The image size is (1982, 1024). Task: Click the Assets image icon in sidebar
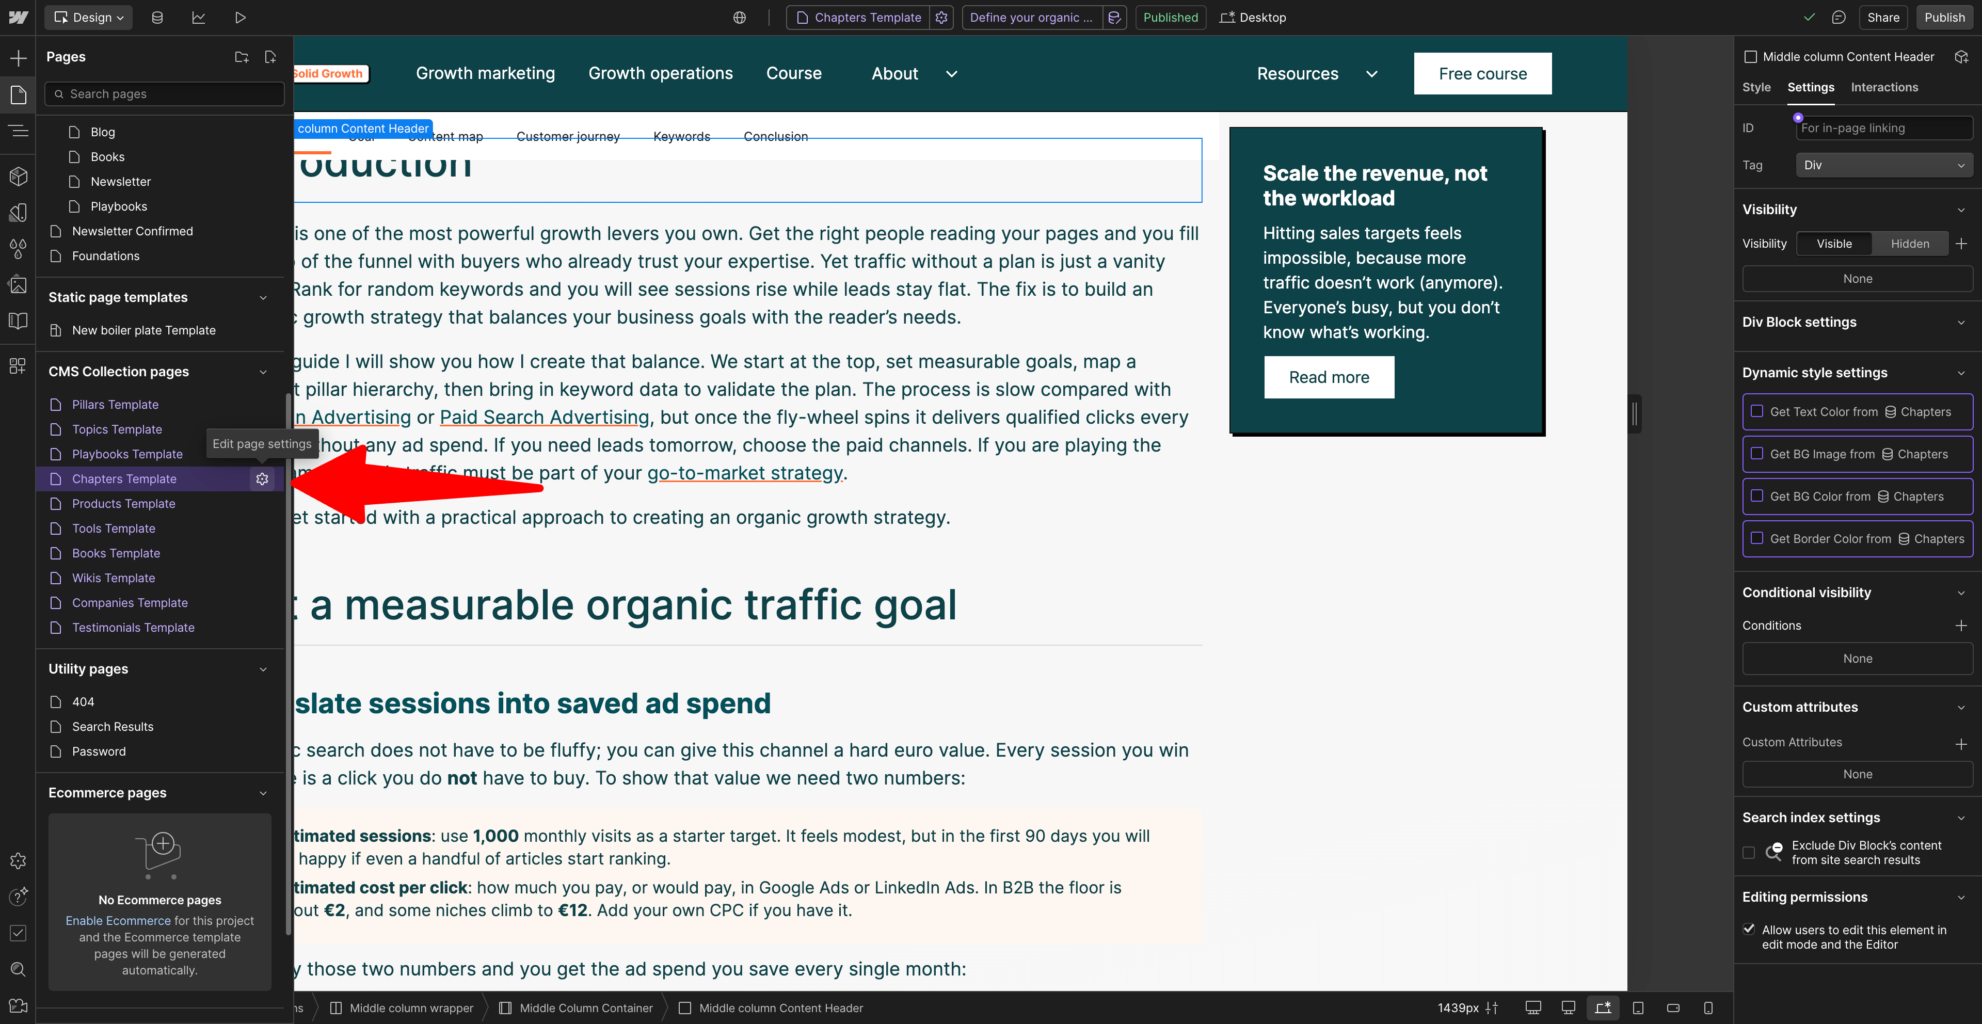pyautogui.click(x=18, y=285)
